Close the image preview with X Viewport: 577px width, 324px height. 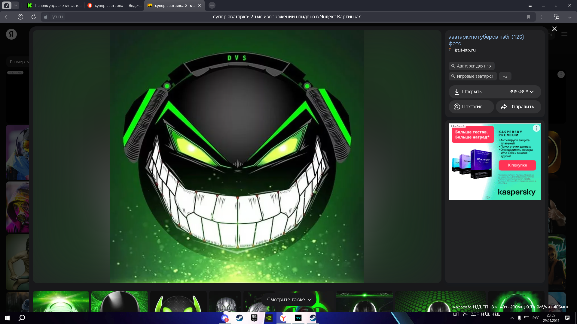coord(554,29)
